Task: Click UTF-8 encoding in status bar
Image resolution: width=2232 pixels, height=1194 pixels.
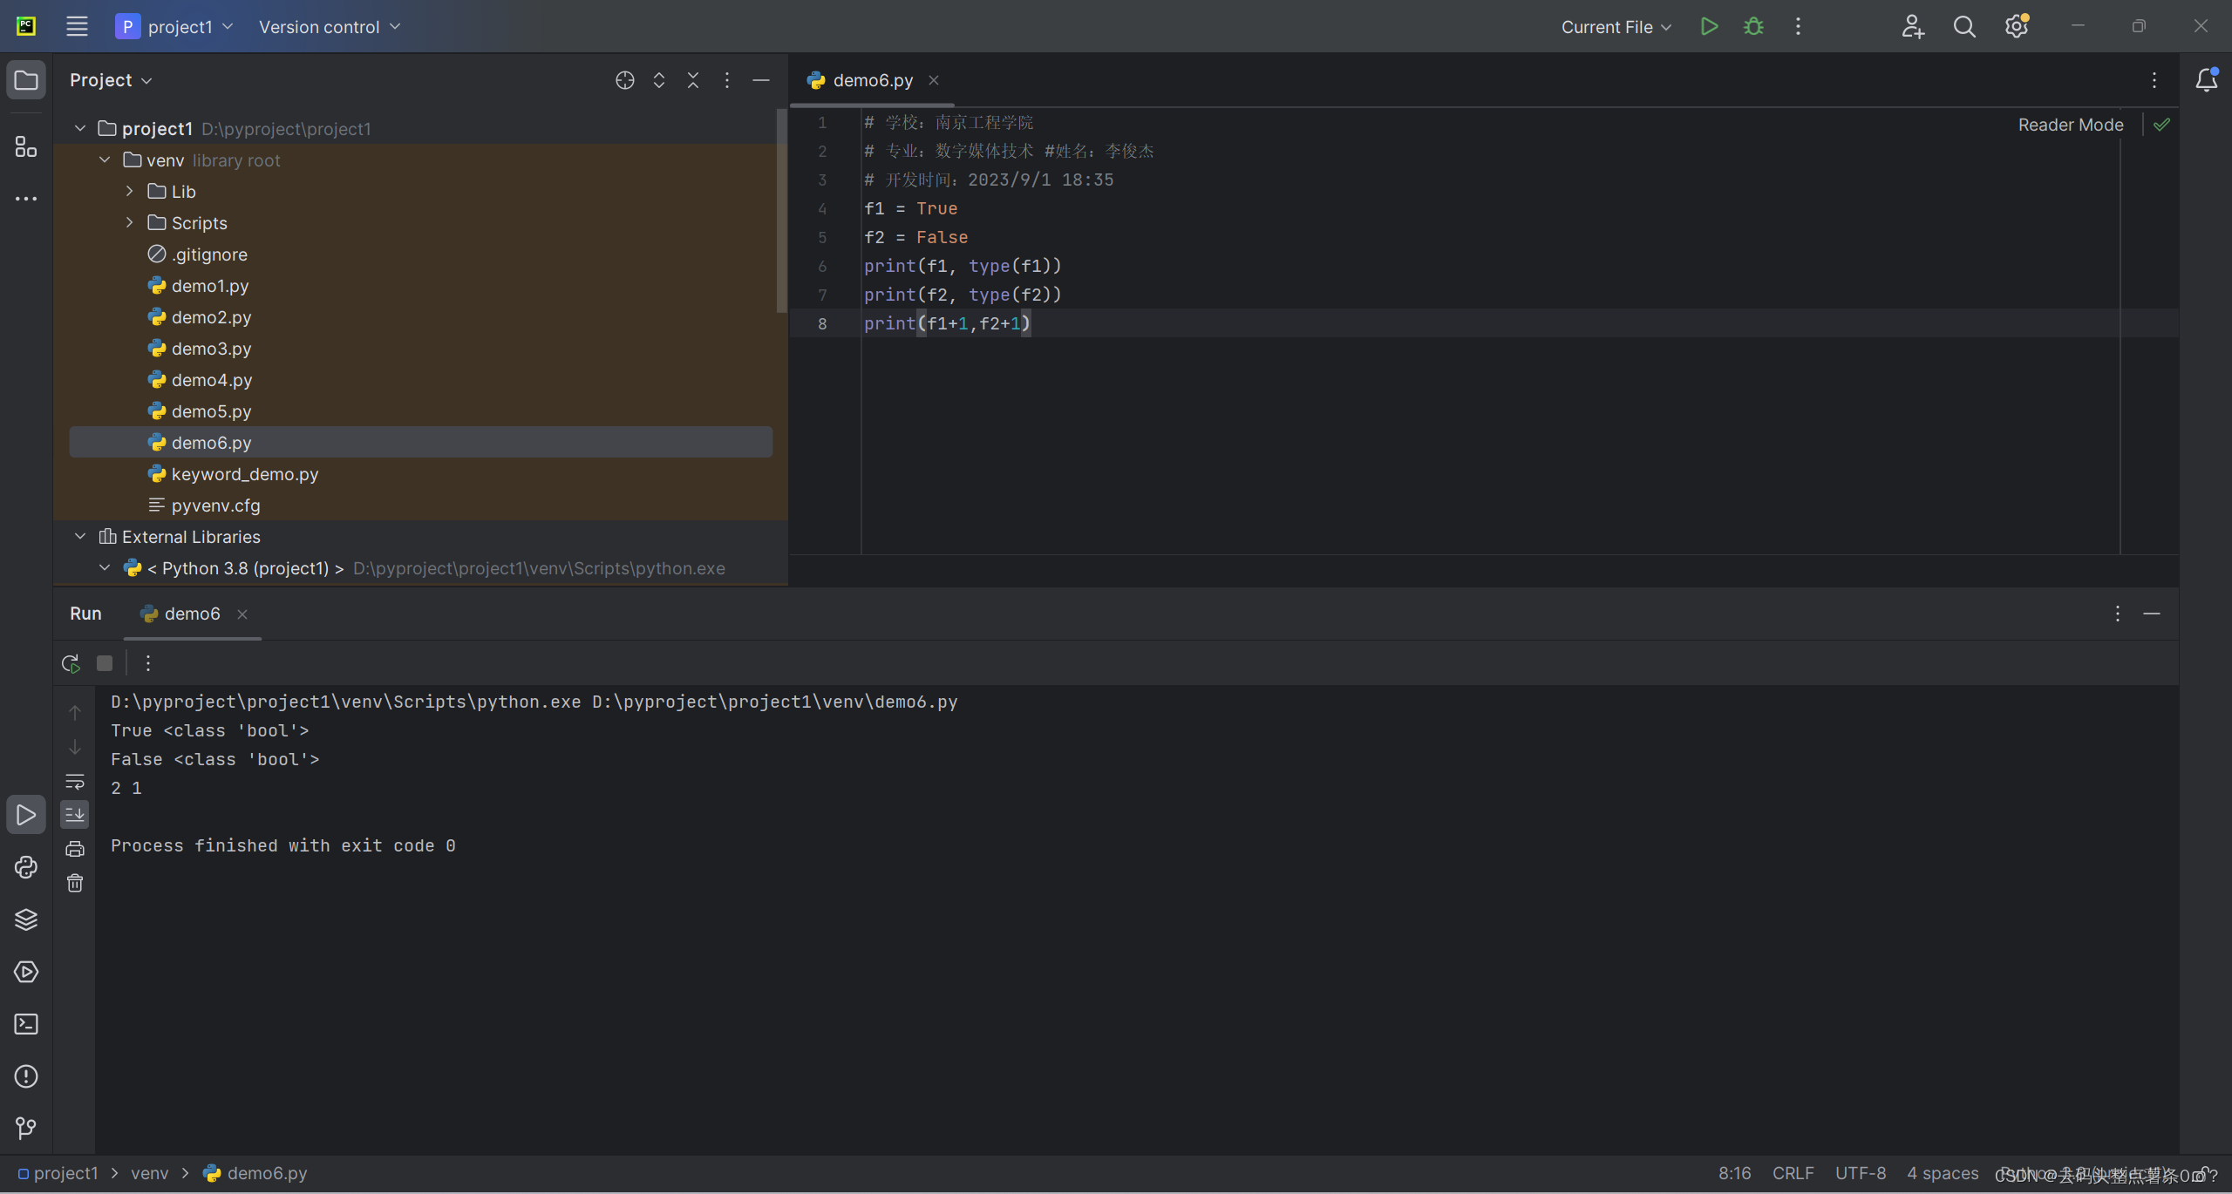Action: point(1860,1173)
